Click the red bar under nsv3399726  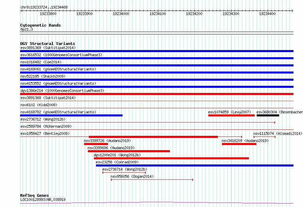pos(96,144)
